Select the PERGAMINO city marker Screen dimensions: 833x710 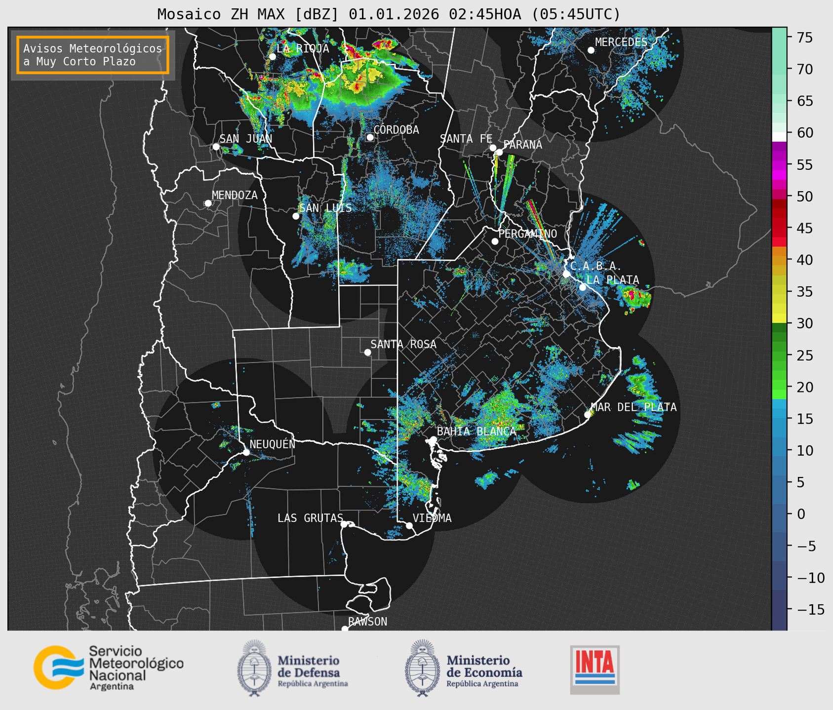tap(495, 241)
